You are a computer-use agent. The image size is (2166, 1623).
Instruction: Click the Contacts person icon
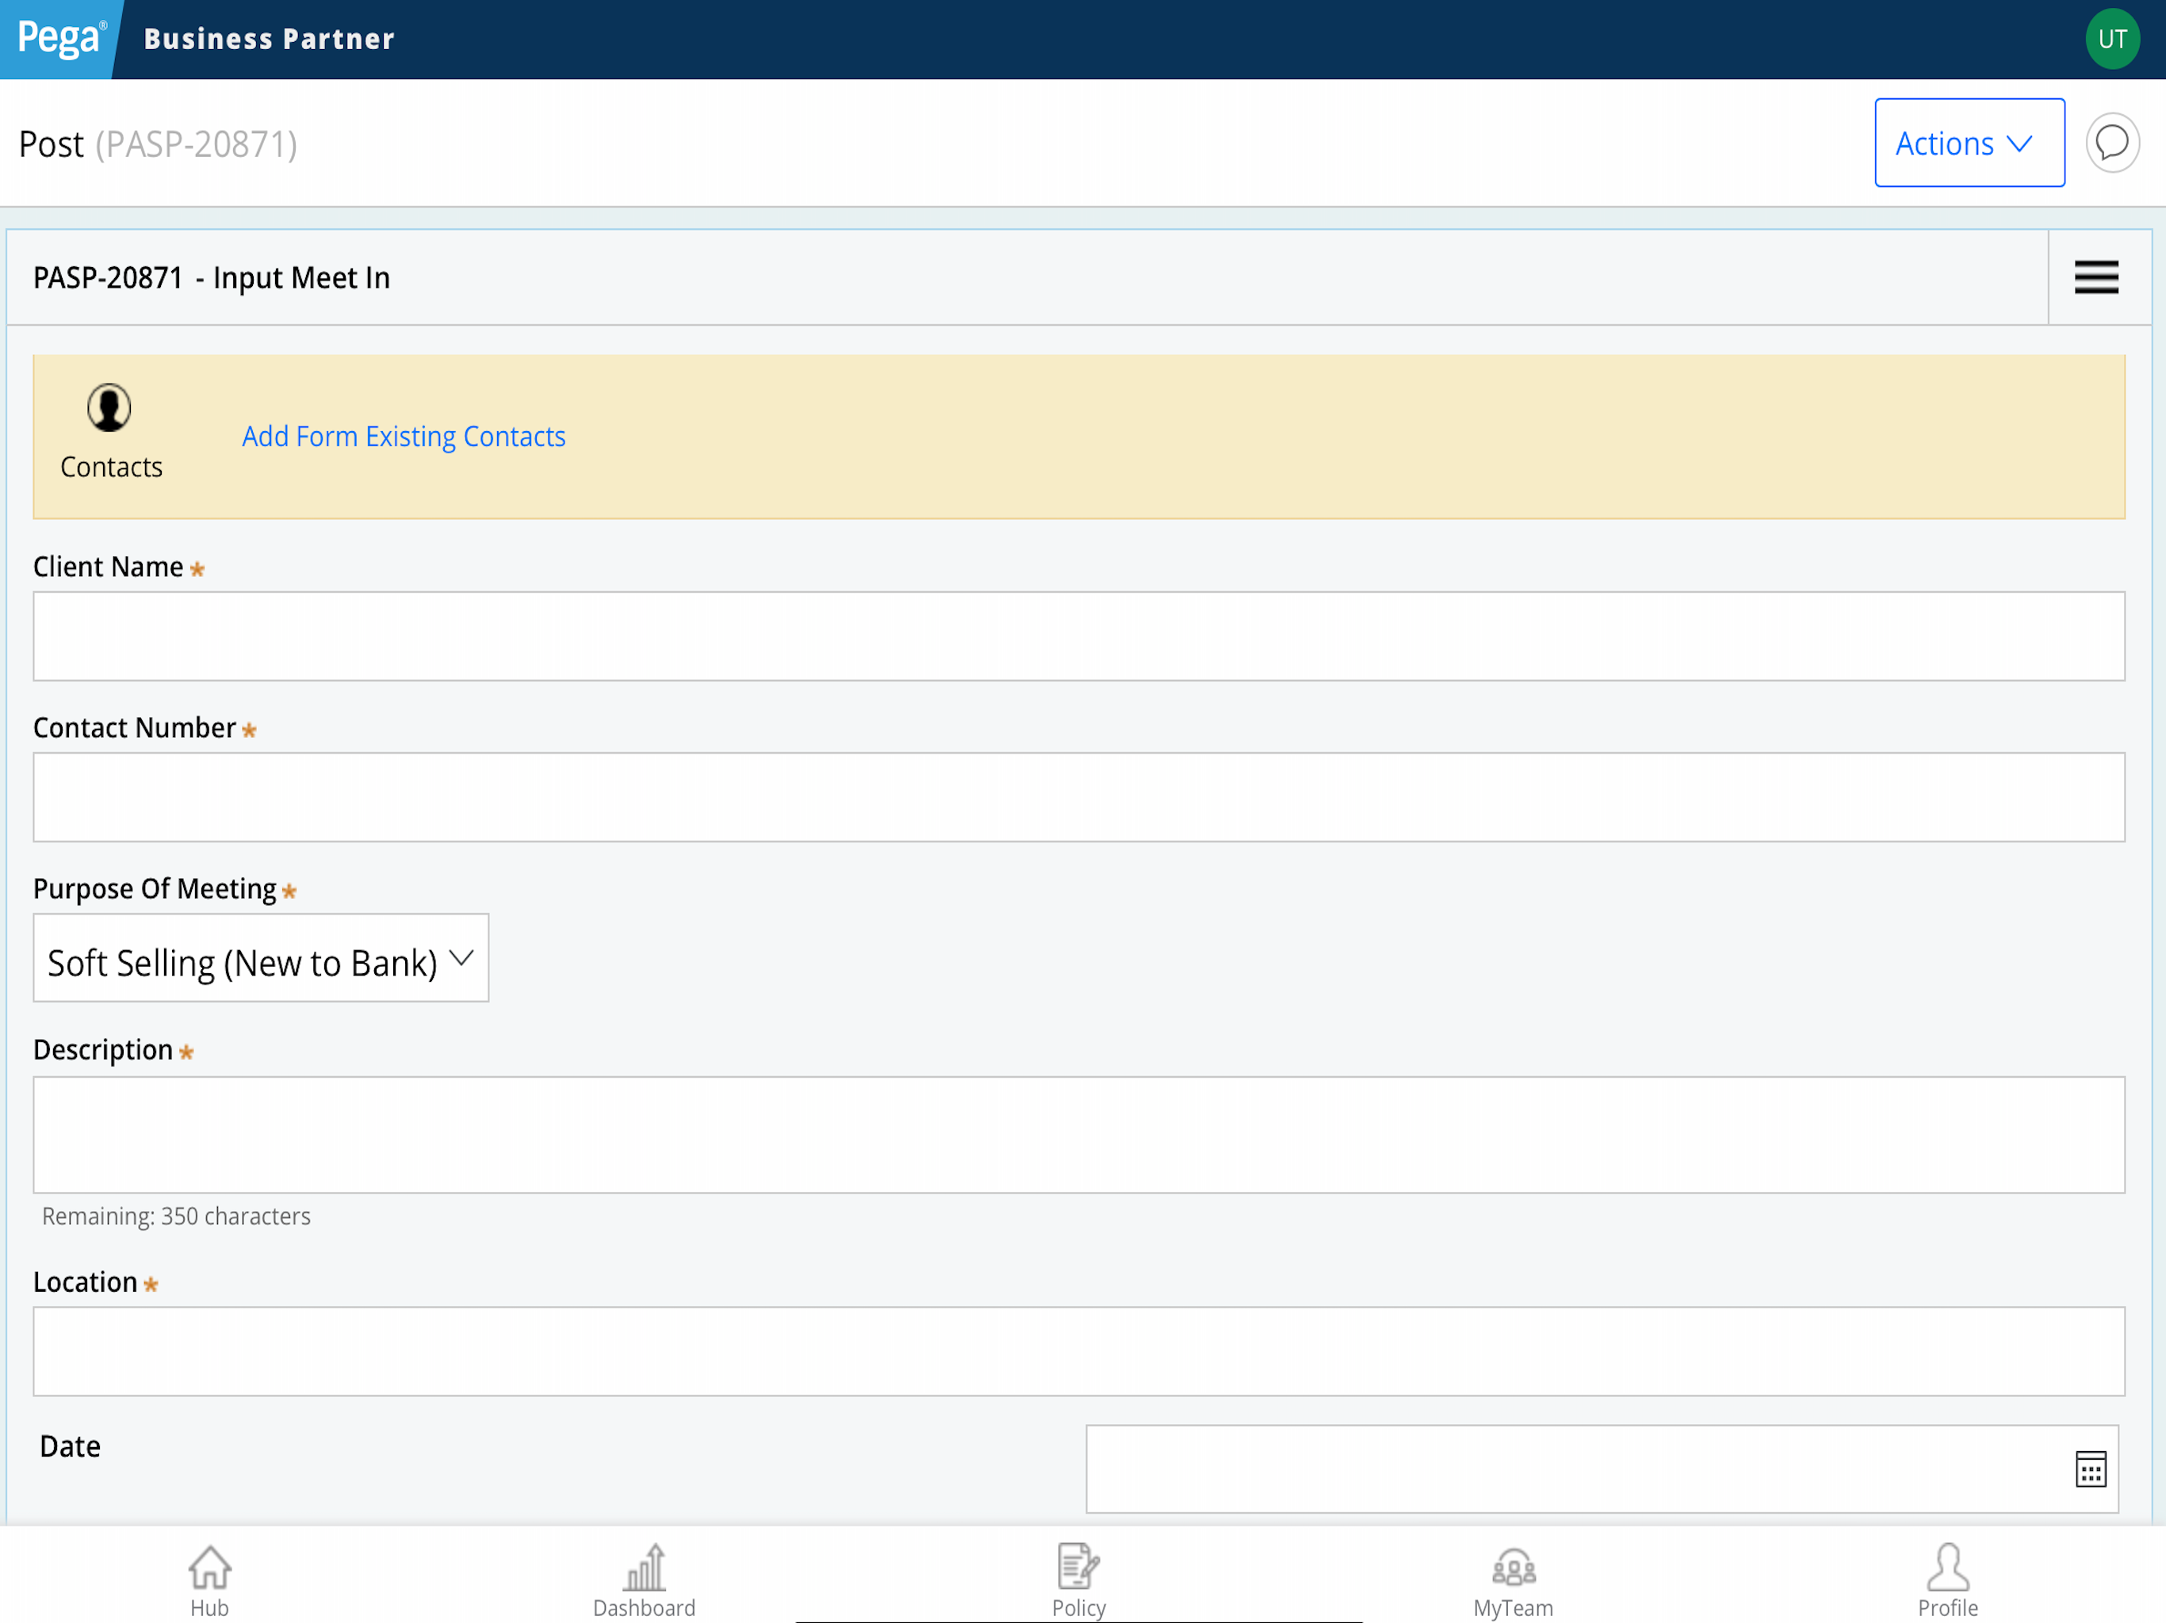coord(109,407)
